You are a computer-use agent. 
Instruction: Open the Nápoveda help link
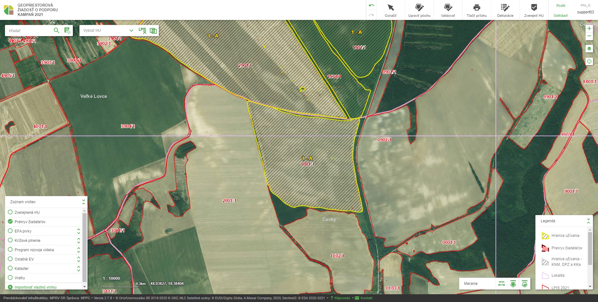click(342, 298)
